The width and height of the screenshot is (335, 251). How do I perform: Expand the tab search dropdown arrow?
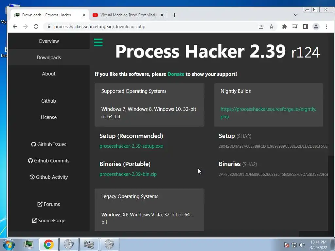pos(296,15)
